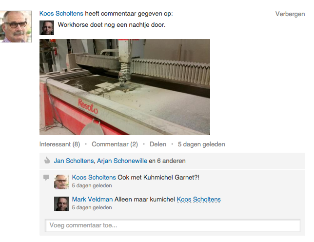
Task: Hide this post with Verbergen
Action: tap(290, 14)
